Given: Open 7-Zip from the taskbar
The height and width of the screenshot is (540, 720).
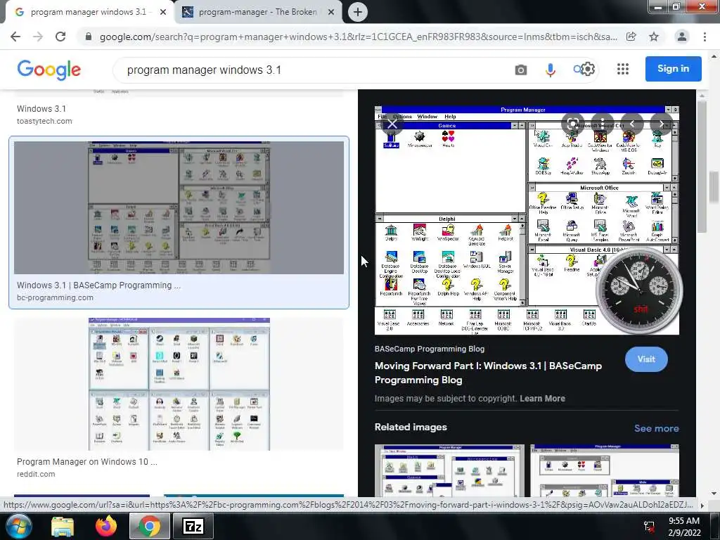Looking at the screenshot, I should (x=193, y=526).
